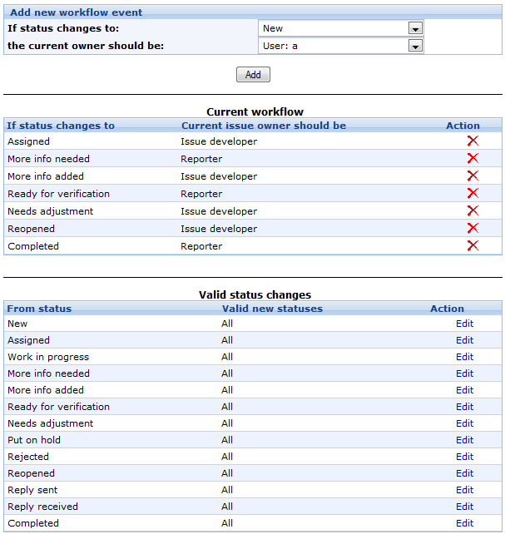Click the Add button
This screenshot has height=534, width=505.
[253, 75]
